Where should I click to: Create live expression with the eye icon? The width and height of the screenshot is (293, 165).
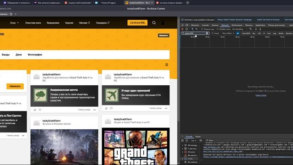(201, 141)
